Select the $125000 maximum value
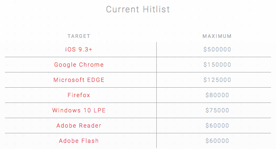Screen dimensions: 276x149 (217, 80)
